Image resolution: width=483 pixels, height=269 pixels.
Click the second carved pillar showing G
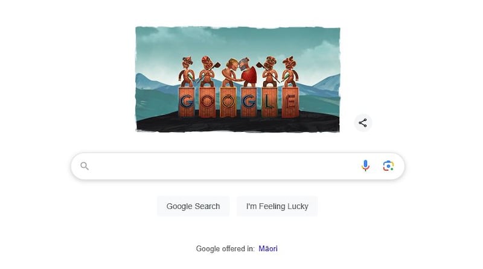point(249,102)
